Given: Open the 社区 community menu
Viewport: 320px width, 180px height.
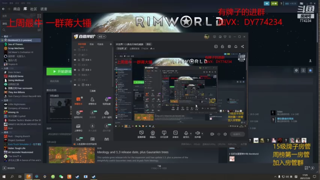Looking at the screenshot, I should (x=34, y=9).
